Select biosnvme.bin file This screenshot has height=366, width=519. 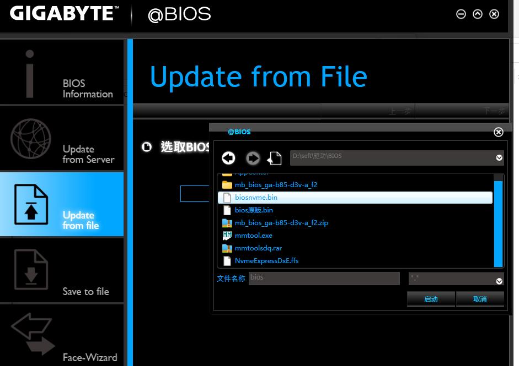click(x=355, y=198)
